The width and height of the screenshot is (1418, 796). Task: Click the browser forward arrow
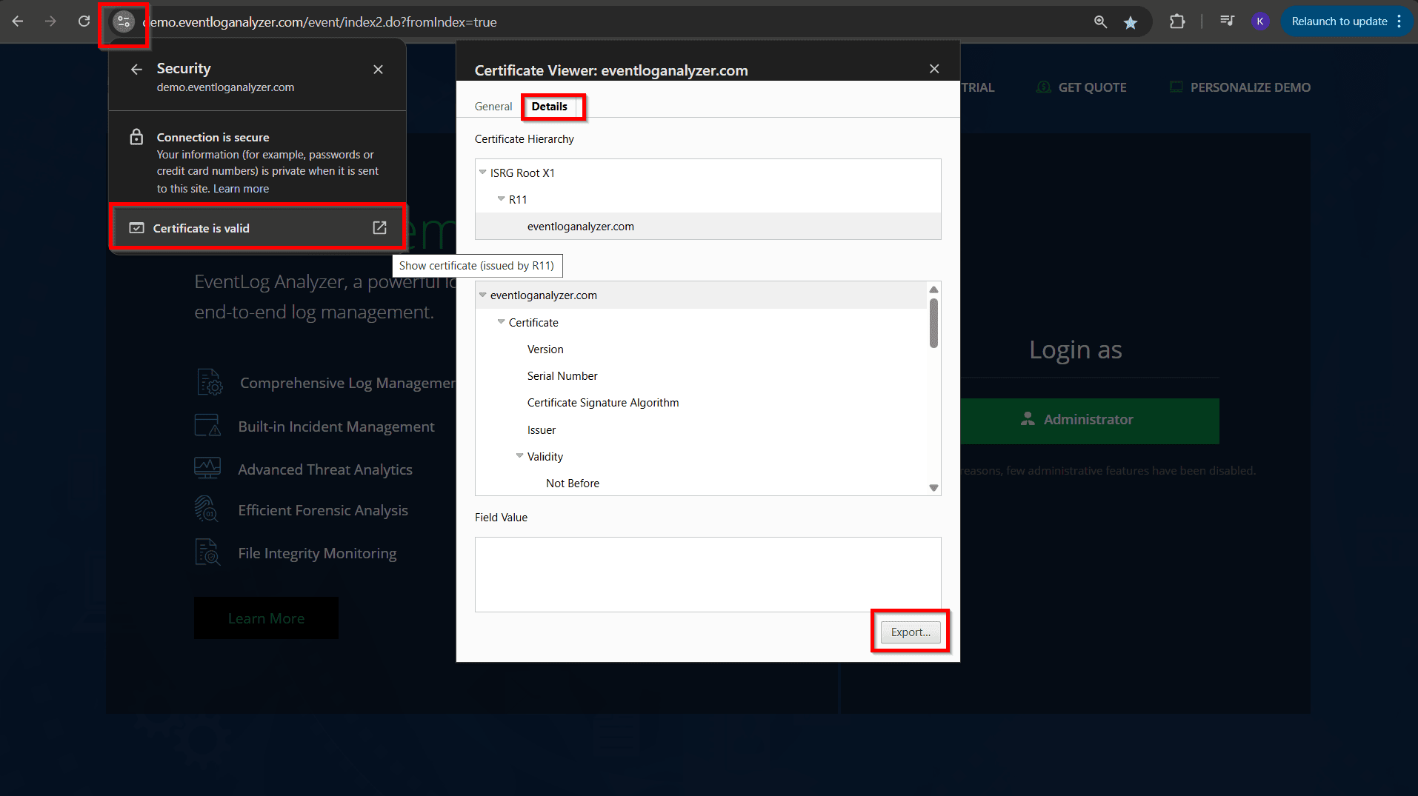[x=50, y=21]
